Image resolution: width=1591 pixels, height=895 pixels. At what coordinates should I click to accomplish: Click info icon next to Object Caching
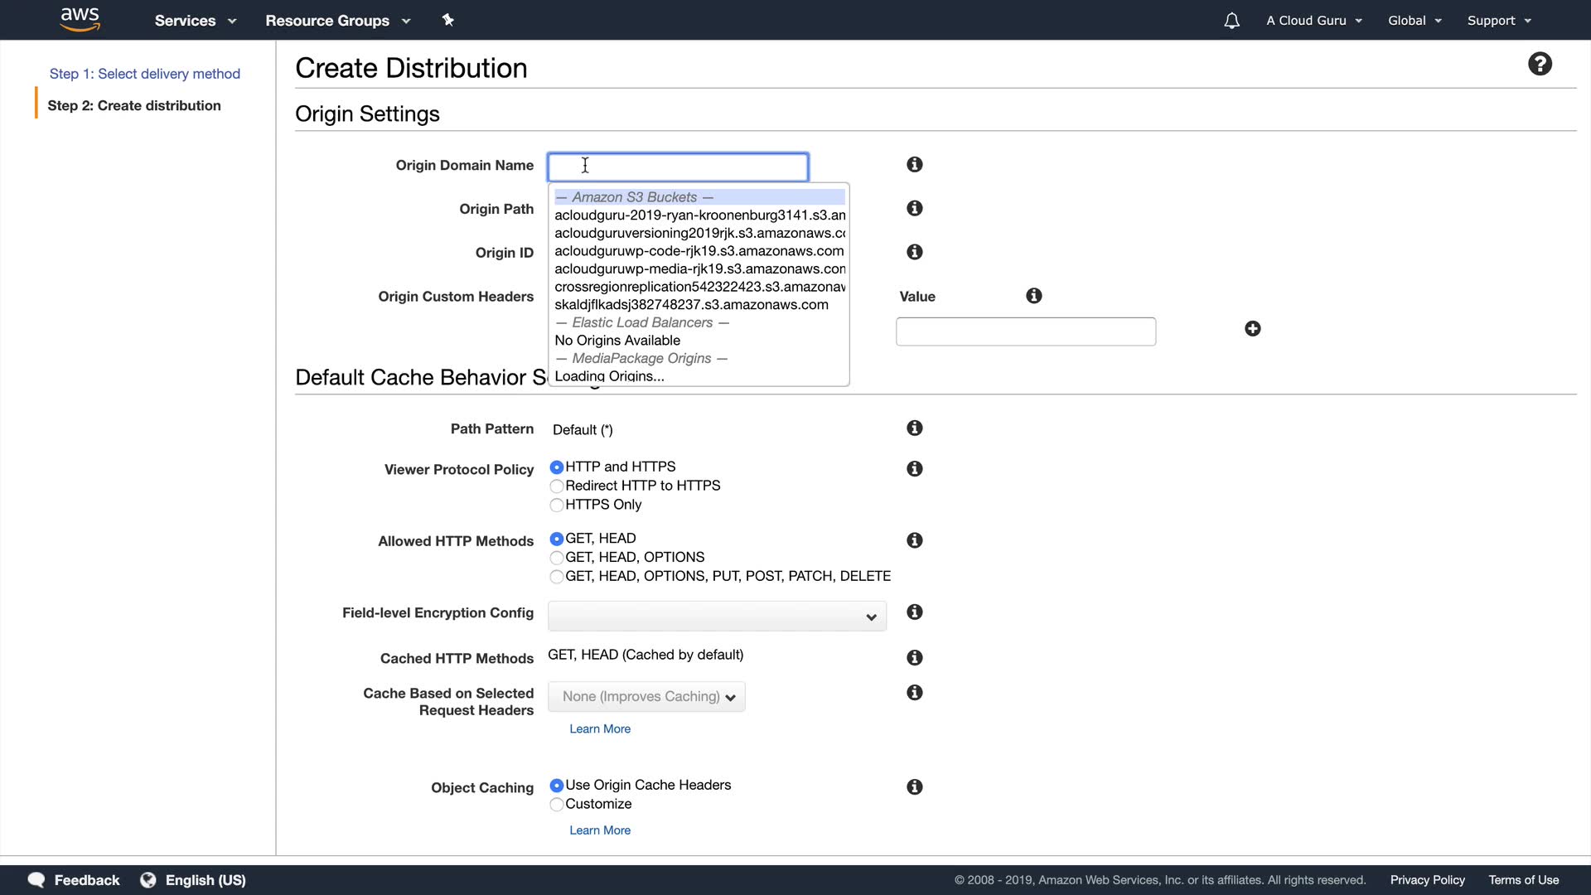pyautogui.click(x=914, y=787)
